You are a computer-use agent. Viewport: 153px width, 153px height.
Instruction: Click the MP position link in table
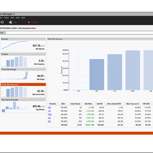tap(49, 107)
